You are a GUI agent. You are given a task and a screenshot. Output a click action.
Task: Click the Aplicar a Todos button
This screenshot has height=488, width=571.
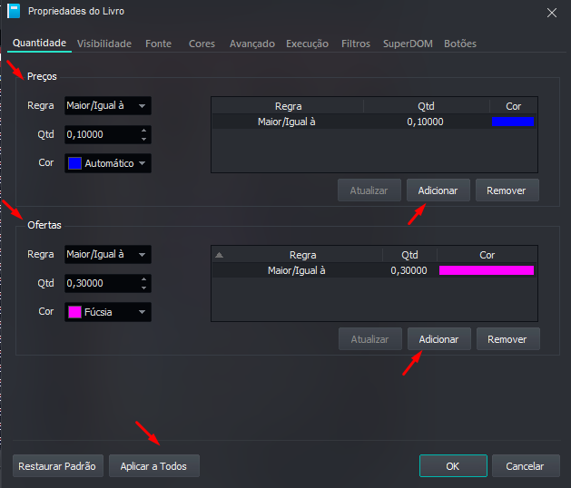point(154,466)
